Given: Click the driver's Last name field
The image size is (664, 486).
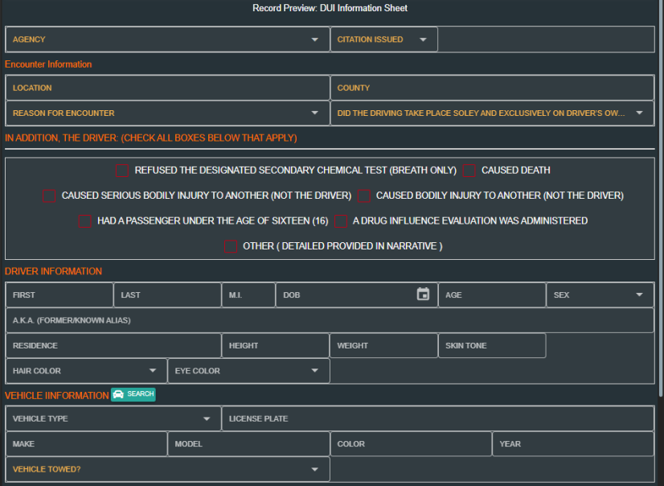Looking at the screenshot, I should (x=167, y=295).
